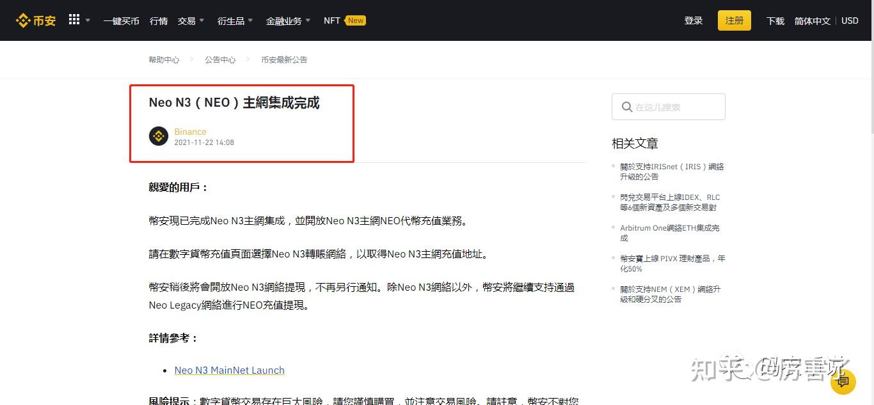Open 一键买币 menu item
The height and width of the screenshot is (405, 874).
point(121,20)
